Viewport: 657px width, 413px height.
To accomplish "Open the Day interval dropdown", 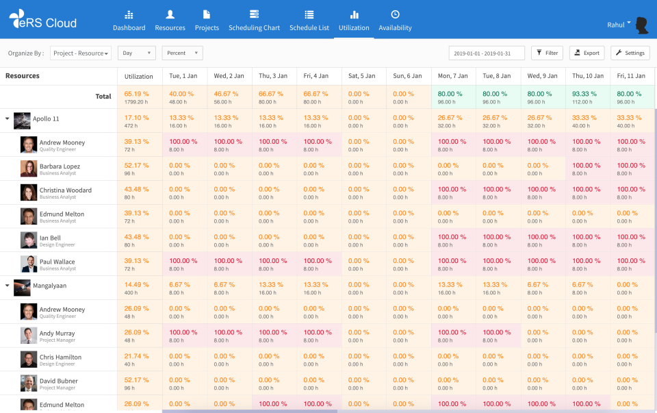I will [x=137, y=53].
